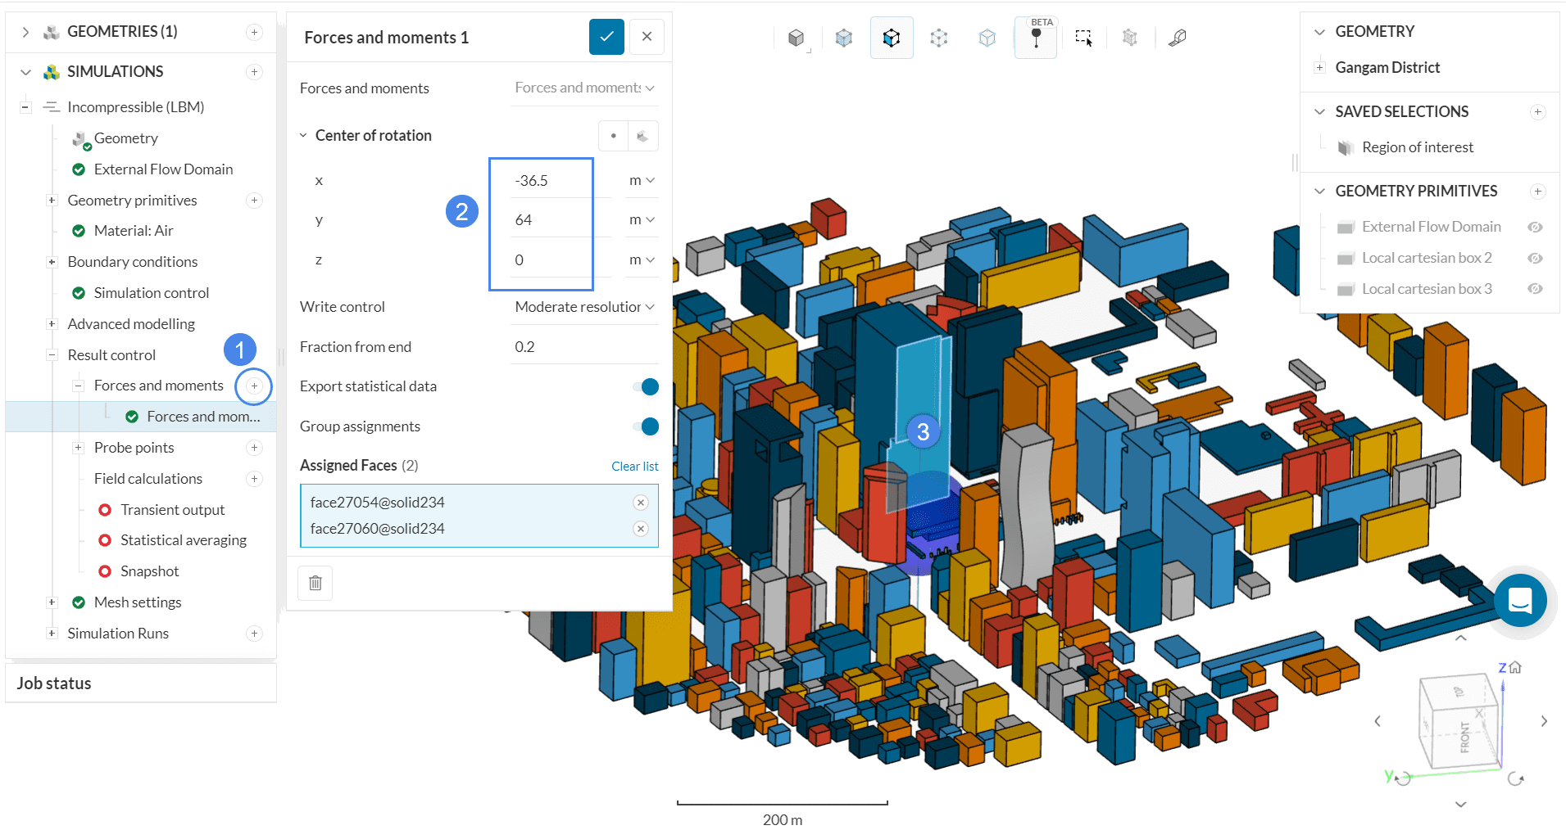
Task: Confirm Forces and moments 1 with checkmark
Action: 606,37
